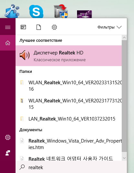
Task: Open folder LAN_Realtek_Win10_64_VER1037232015
Action: coord(69,119)
